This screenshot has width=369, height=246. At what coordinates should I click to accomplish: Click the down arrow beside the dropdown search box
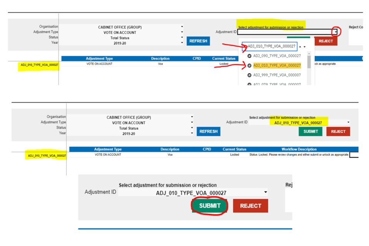click(305, 47)
